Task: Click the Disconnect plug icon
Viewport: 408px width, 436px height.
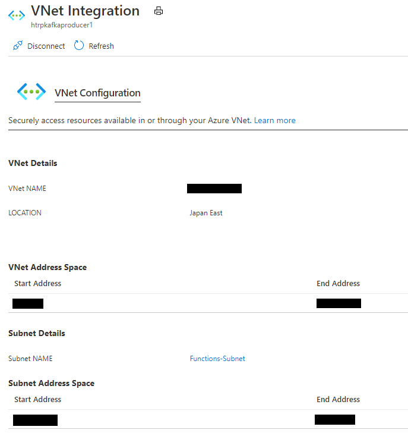Action: [x=18, y=45]
